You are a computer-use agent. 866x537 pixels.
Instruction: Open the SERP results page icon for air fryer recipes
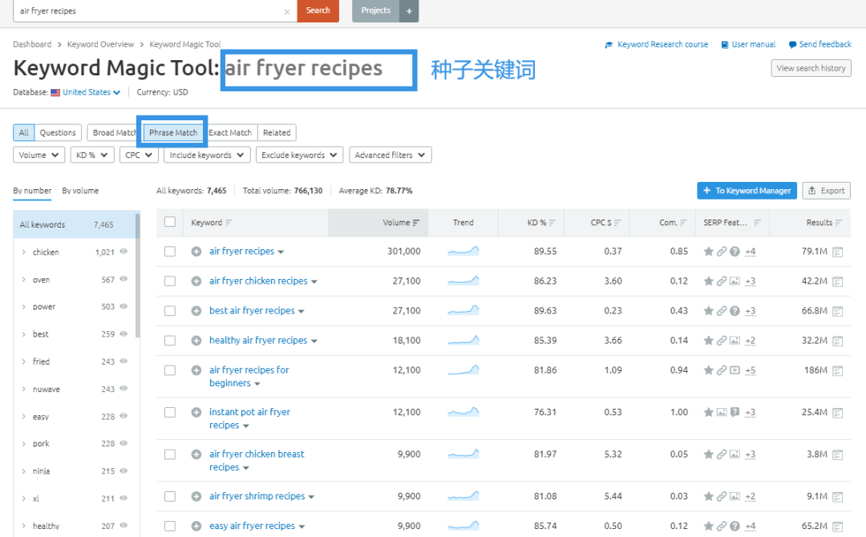pyautogui.click(x=838, y=251)
